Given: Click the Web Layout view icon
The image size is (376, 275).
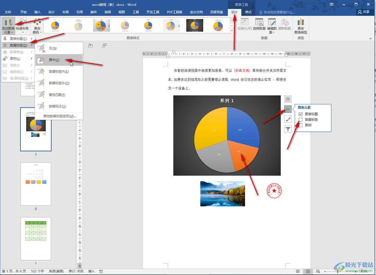Looking at the screenshot, I should pos(318,271).
